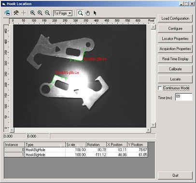
Task: Click the Locate button
Action: pos(175,79)
